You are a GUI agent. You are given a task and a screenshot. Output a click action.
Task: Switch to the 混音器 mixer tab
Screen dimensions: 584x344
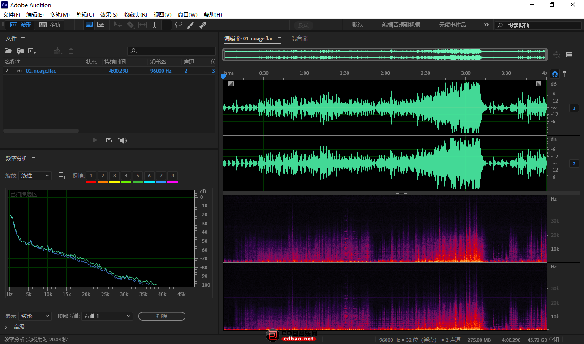[300, 39]
